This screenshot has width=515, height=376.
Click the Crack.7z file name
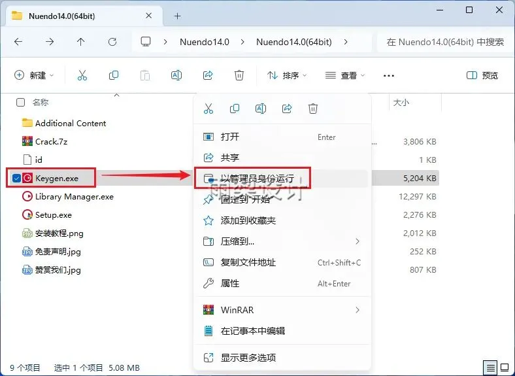[x=51, y=142]
